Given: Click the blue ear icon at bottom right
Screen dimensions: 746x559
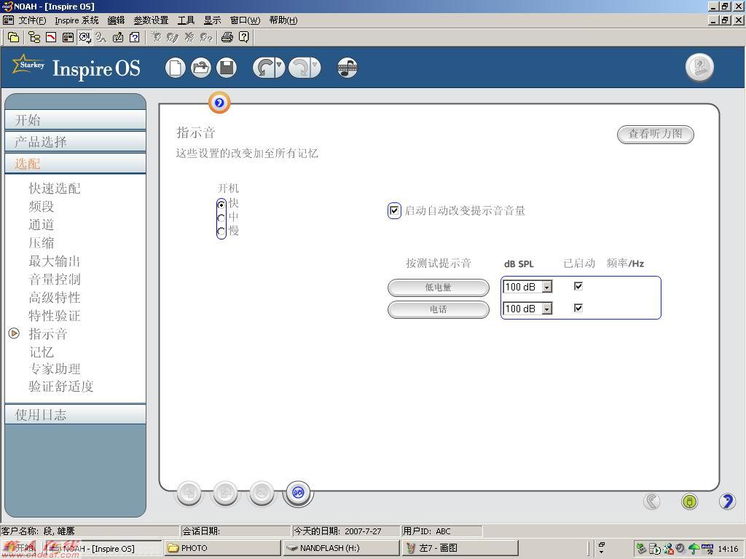Looking at the screenshot, I should 727,501.
